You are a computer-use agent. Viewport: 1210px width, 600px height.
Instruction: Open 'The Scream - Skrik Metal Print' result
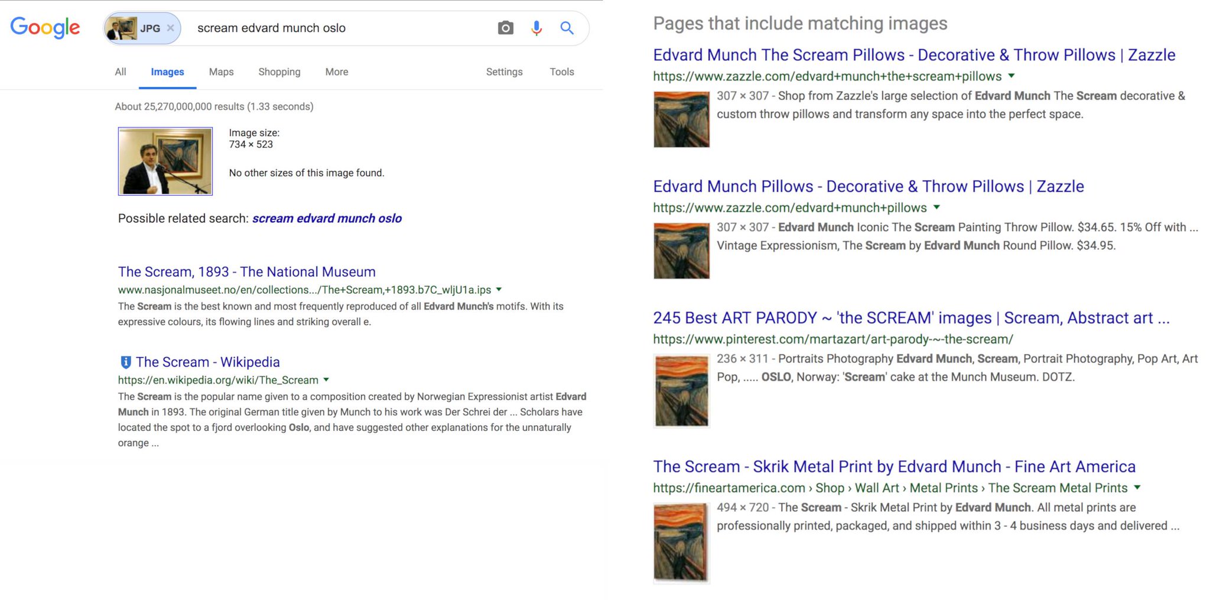tap(894, 467)
